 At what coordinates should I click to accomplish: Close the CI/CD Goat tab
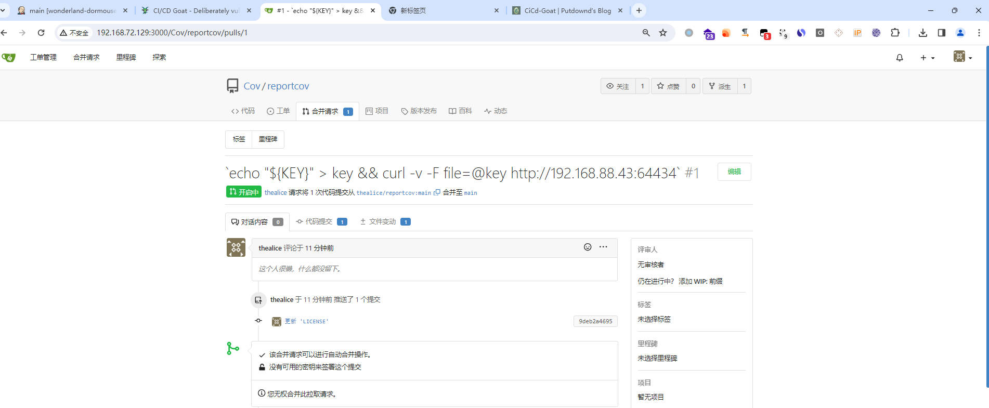(x=249, y=10)
